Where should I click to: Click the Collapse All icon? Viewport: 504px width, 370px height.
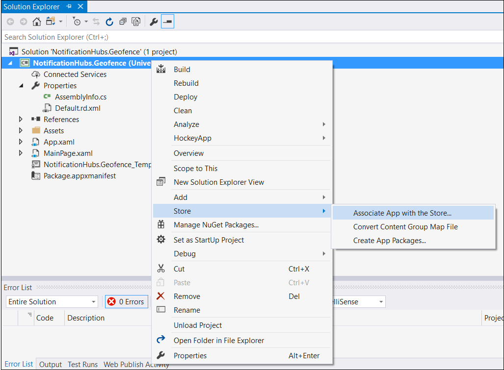pos(123,22)
